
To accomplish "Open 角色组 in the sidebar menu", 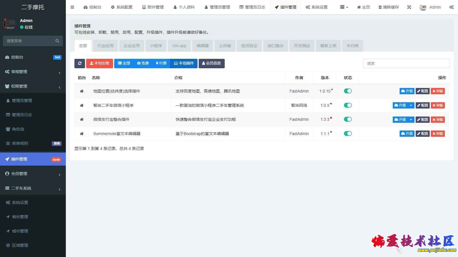I will point(18,129).
